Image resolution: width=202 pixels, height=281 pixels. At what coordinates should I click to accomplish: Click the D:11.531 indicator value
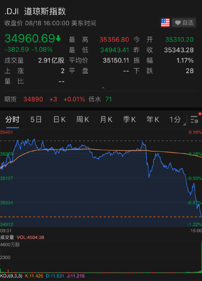(55, 276)
